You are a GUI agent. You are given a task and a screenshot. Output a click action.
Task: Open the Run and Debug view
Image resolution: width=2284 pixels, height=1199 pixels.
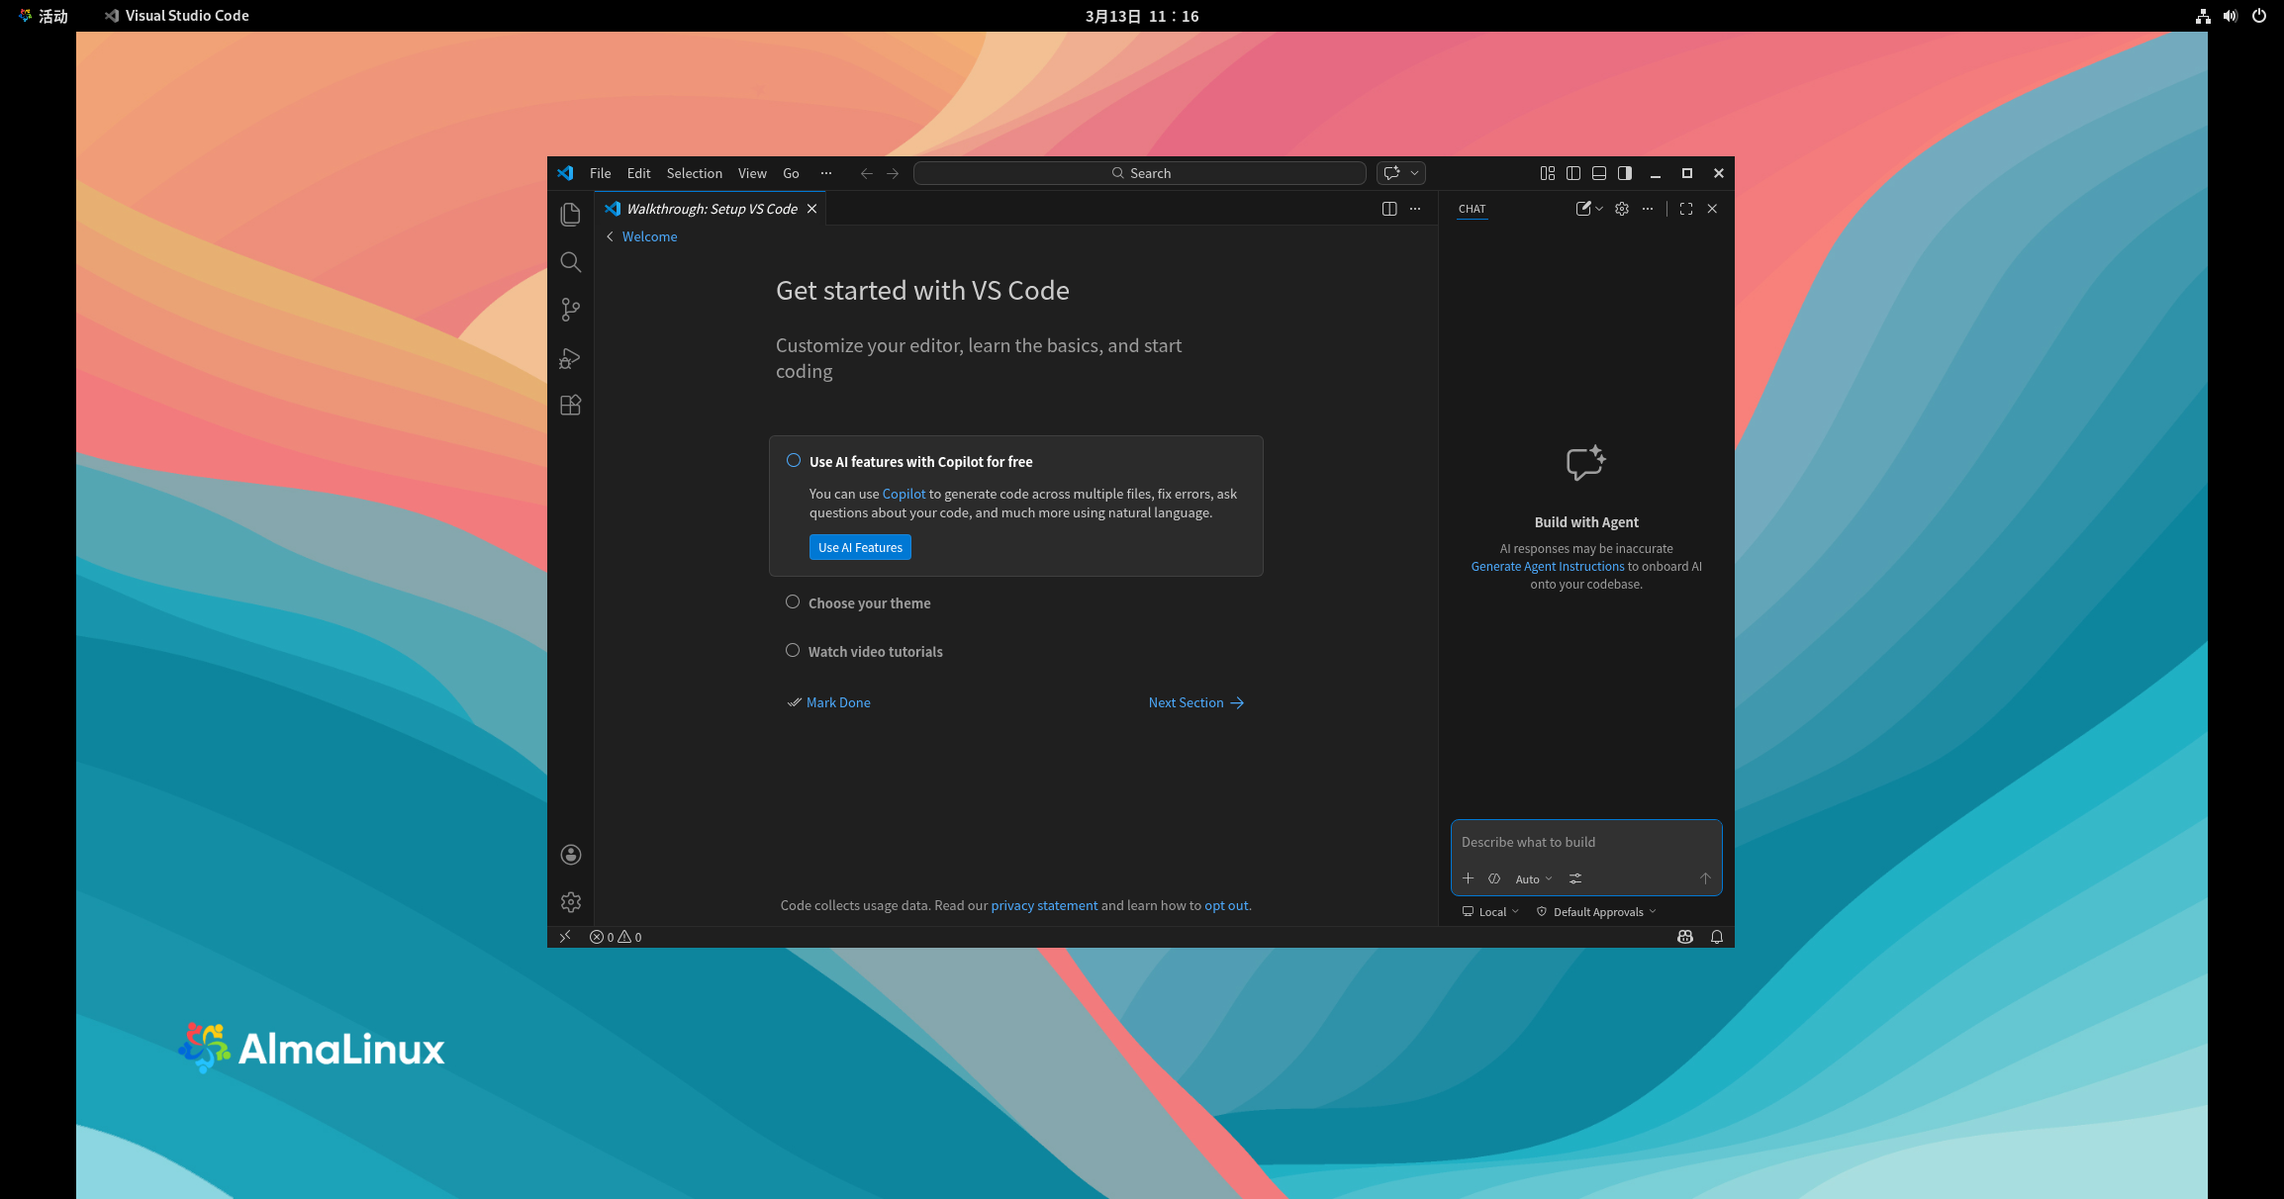click(570, 358)
